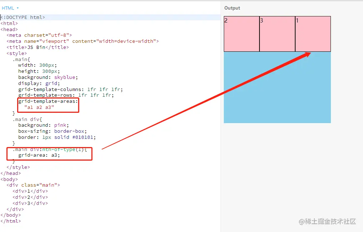The width and height of the screenshot is (363, 232).
Task: Click the '</style>' closing tag line
Action: (18, 167)
